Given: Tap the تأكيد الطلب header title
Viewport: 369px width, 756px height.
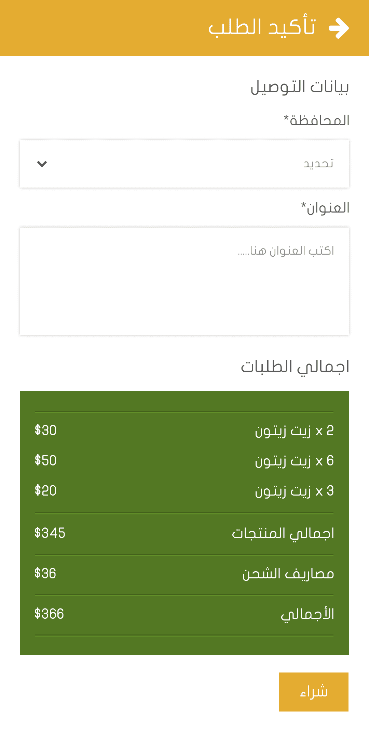Looking at the screenshot, I should point(262,27).
